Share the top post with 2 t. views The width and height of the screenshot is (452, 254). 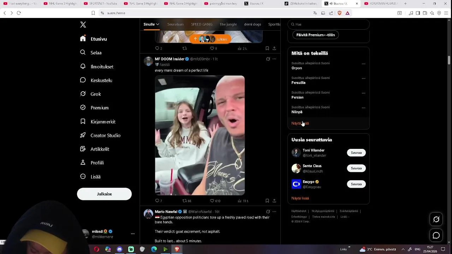coord(274,48)
